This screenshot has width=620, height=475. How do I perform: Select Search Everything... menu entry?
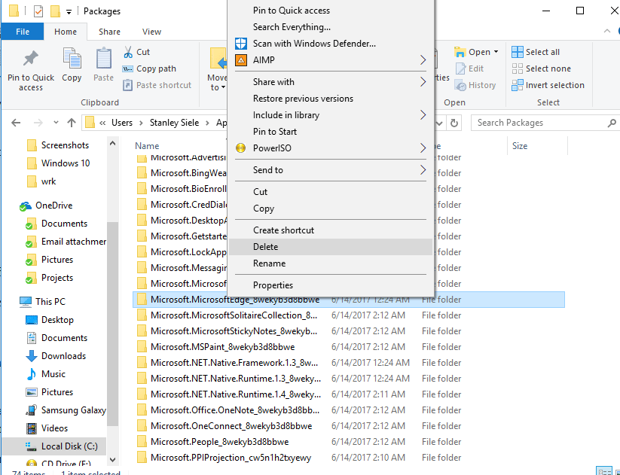[331, 27]
